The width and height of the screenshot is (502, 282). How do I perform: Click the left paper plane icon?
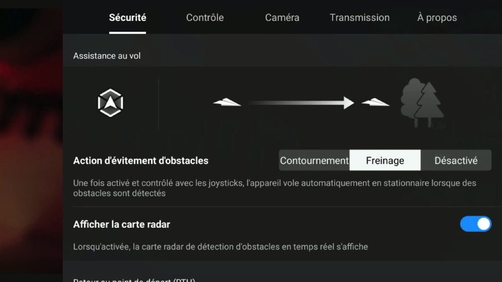point(227,102)
